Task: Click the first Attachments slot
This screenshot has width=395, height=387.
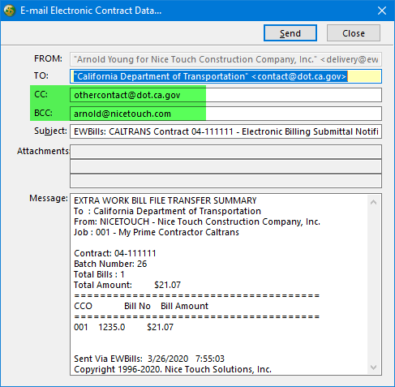Action: point(225,152)
